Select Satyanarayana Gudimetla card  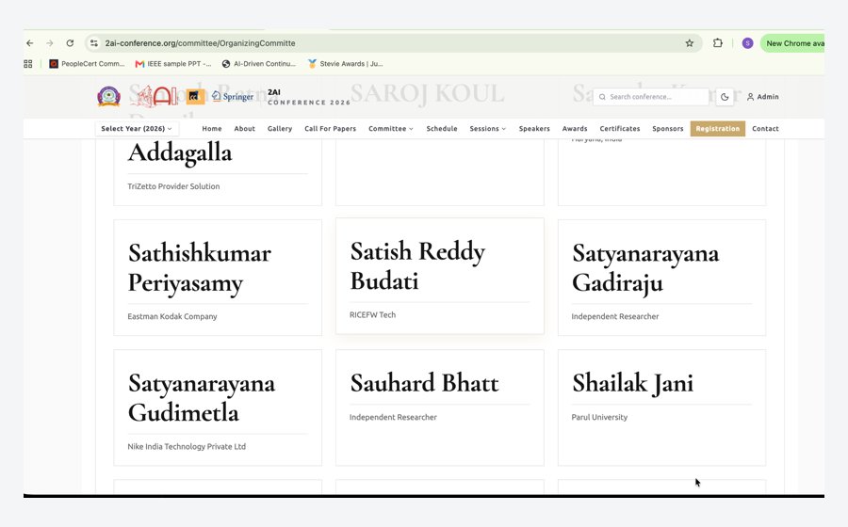(x=218, y=407)
